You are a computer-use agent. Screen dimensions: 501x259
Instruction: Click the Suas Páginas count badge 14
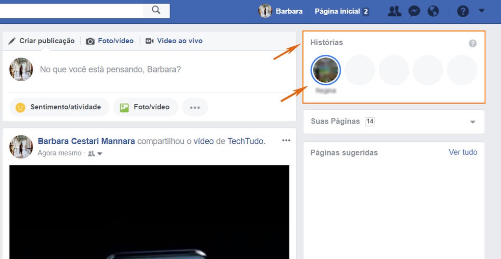tap(370, 121)
